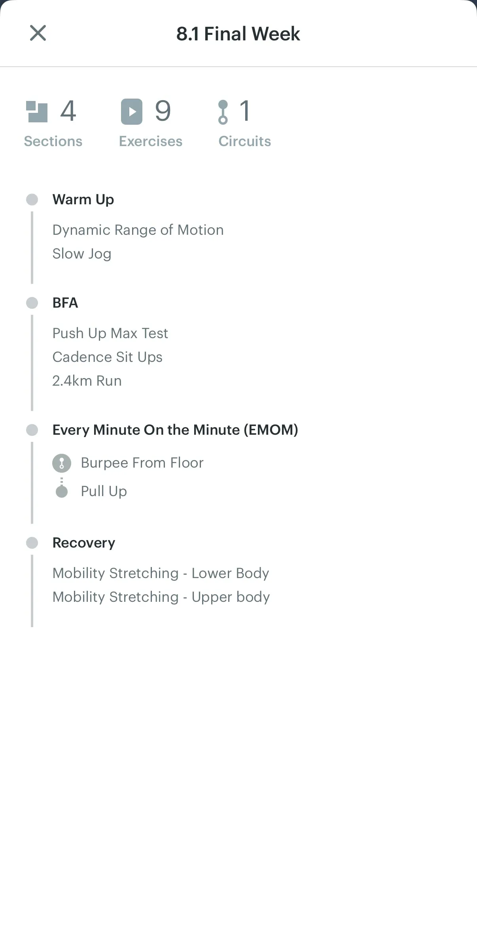Image resolution: width=477 pixels, height=934 pixels.
Task: Tap the circuit icon beside Burpee From Floor
Action: pos(62,463)
